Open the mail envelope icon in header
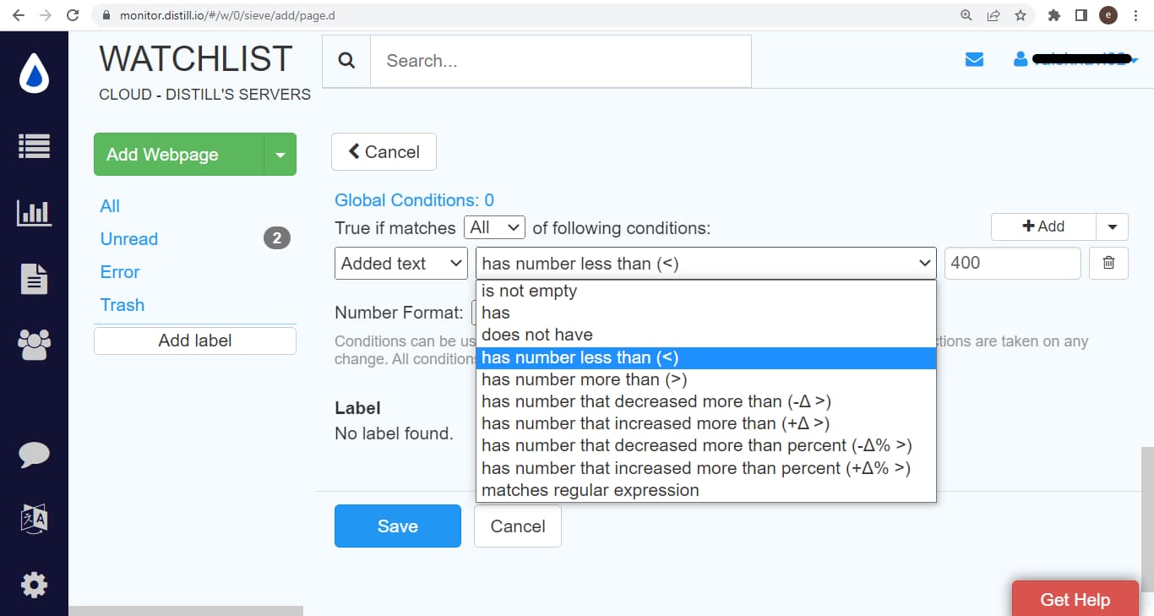The width and height of the screenshot is (1154, 616). pos(974,60)
